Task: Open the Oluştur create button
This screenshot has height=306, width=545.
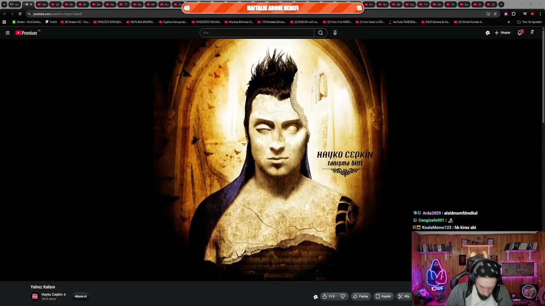Action: (502, 33)
